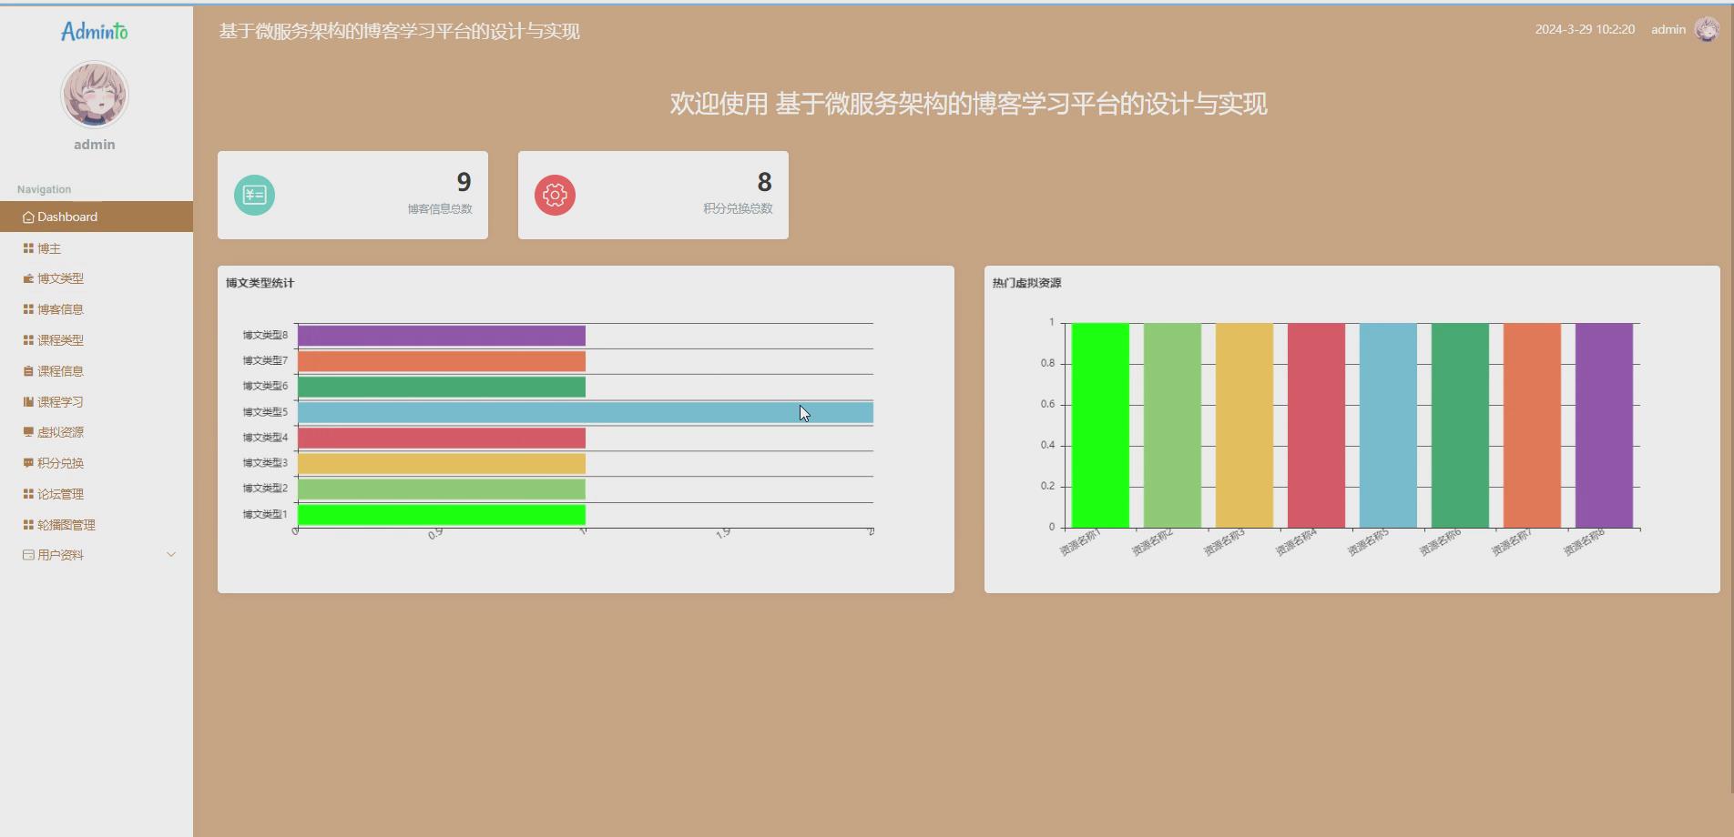The image size is (1734, 837).
Task: Switch to 课程类型 in the sidebar
Action: tap(58, 340)
